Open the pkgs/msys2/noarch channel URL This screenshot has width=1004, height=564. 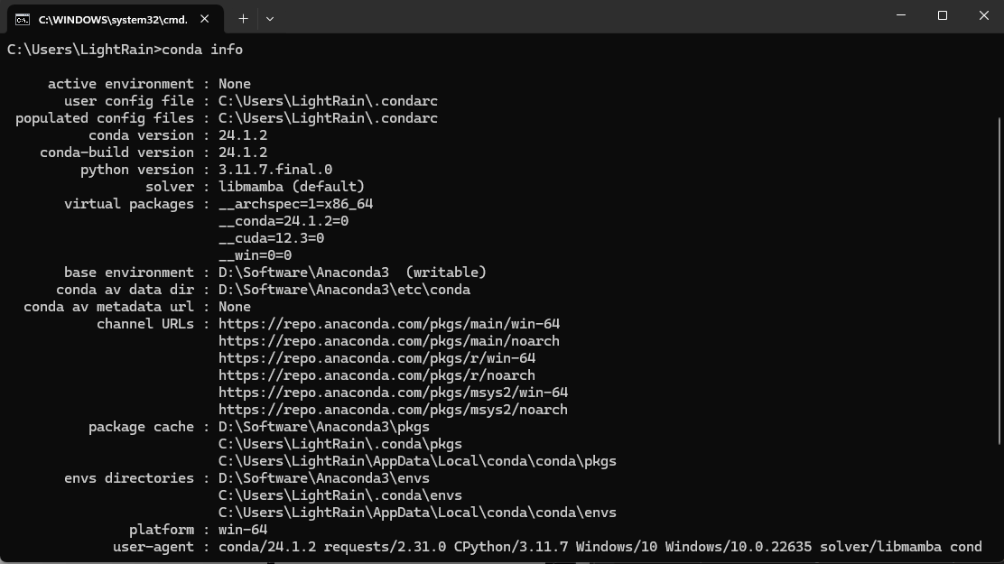pos(393,410)
